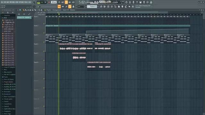Toggle the highlighted multilink to controllers button
205x115 pixels.
coord(70,6)
